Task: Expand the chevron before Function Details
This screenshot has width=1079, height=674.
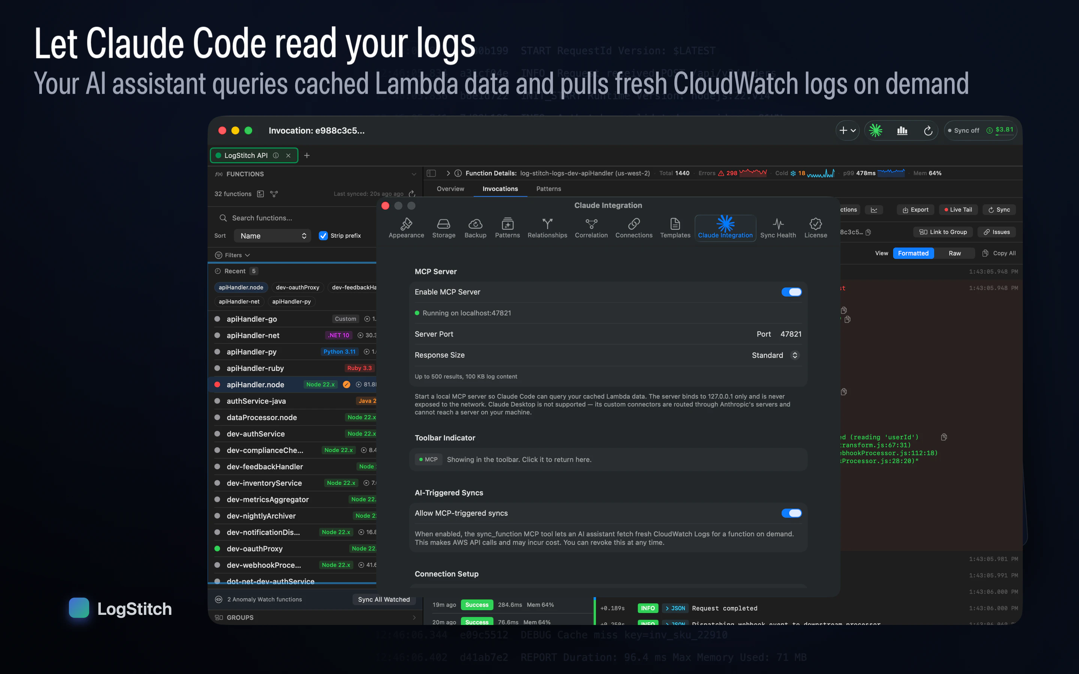Action: coord(448,173)
